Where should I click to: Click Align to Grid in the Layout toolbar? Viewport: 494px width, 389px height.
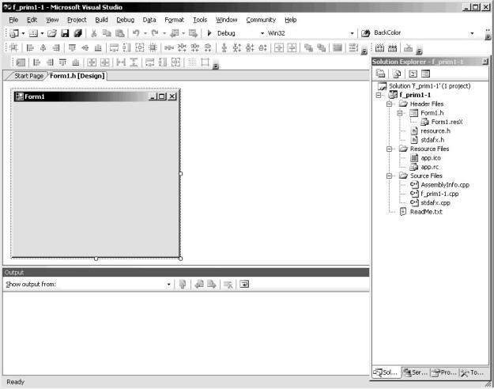[13, 47]
